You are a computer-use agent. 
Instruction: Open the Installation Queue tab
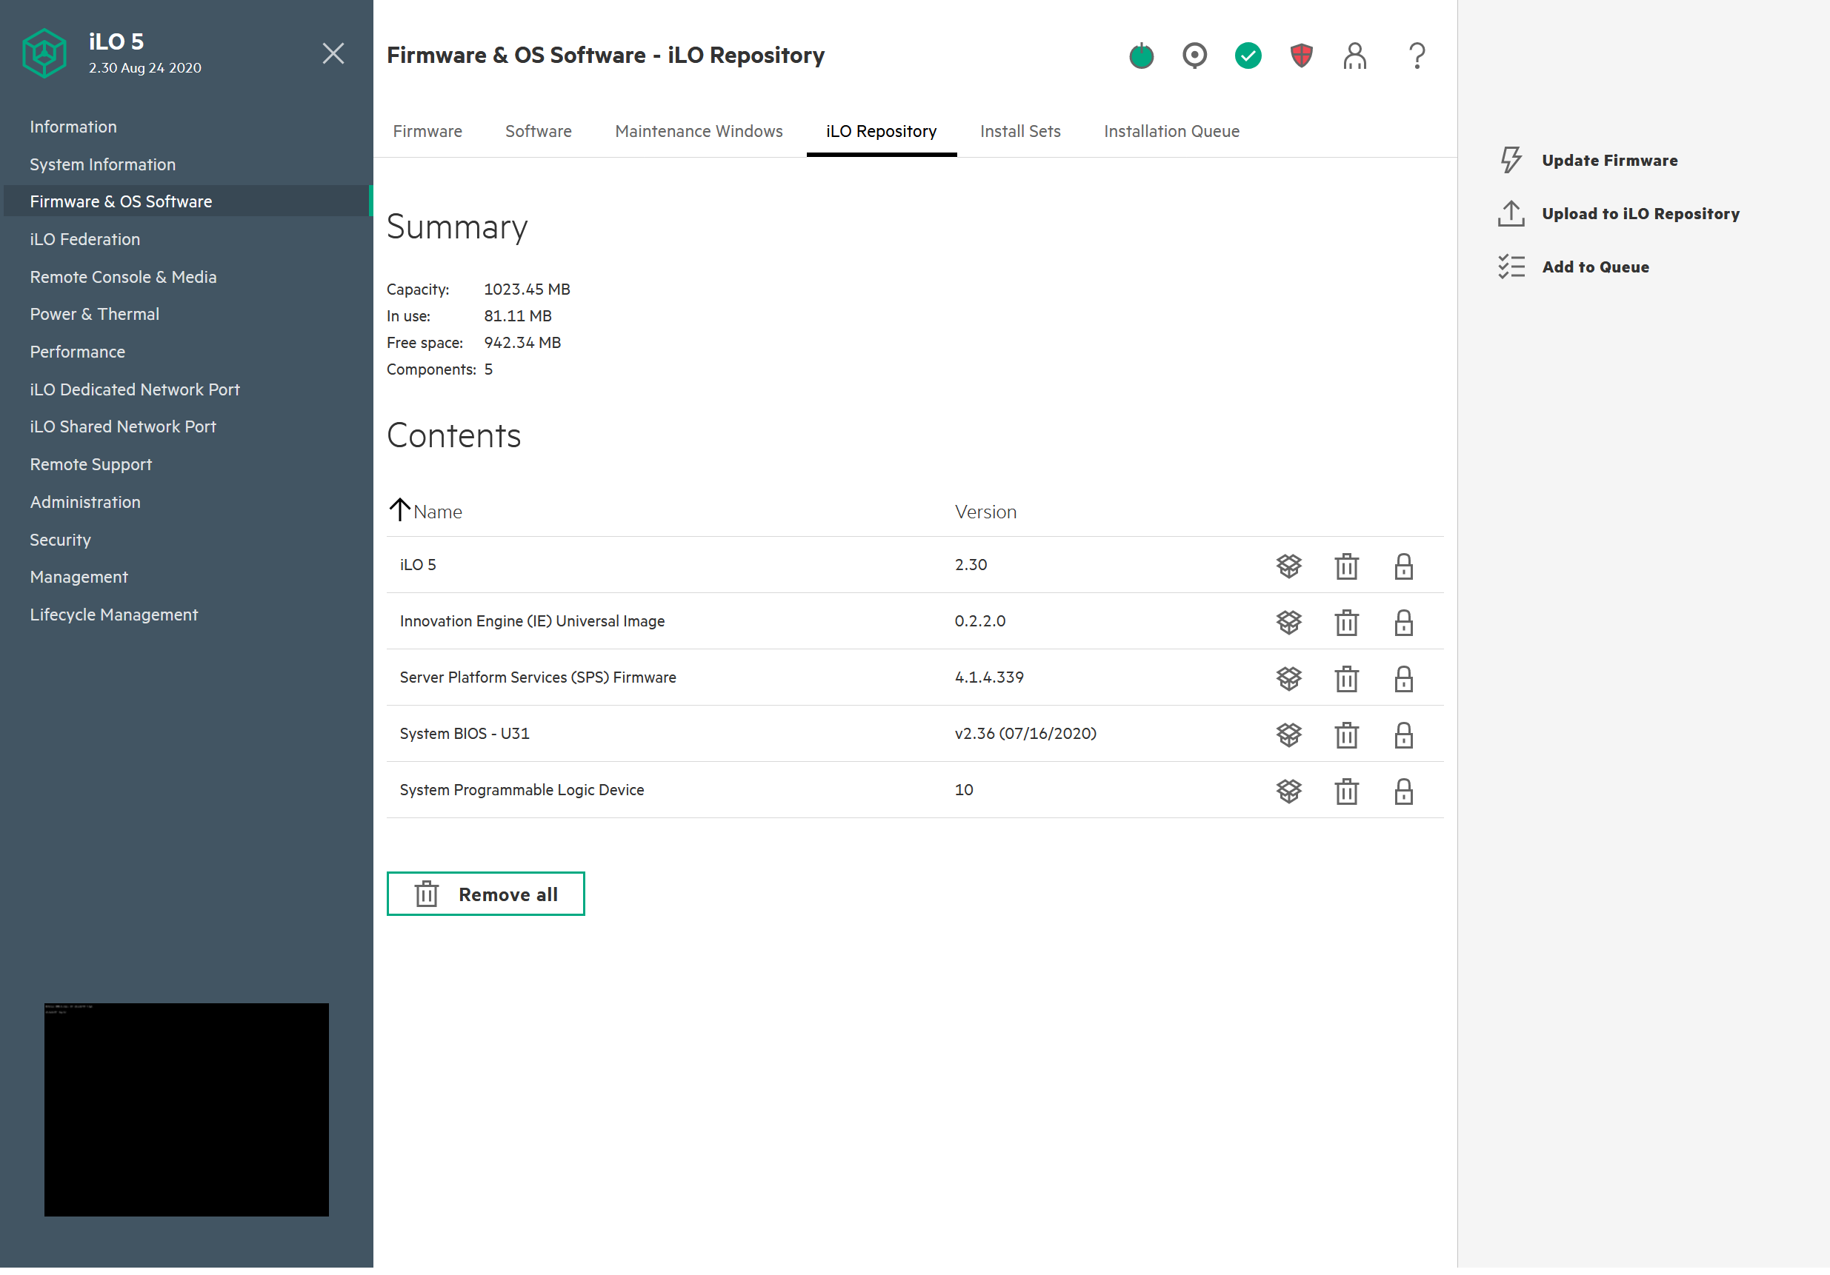point(1171,131)
